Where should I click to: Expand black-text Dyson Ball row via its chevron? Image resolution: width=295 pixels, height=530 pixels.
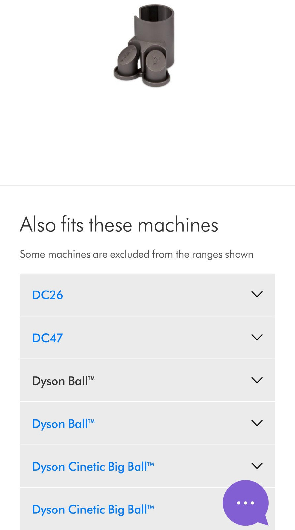[257, 380]
